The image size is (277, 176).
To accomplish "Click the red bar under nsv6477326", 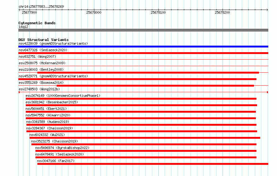I will 143,53.
